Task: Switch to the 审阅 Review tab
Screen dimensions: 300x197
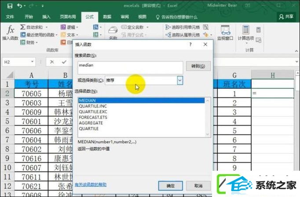Action: click(x=125, y=17)
